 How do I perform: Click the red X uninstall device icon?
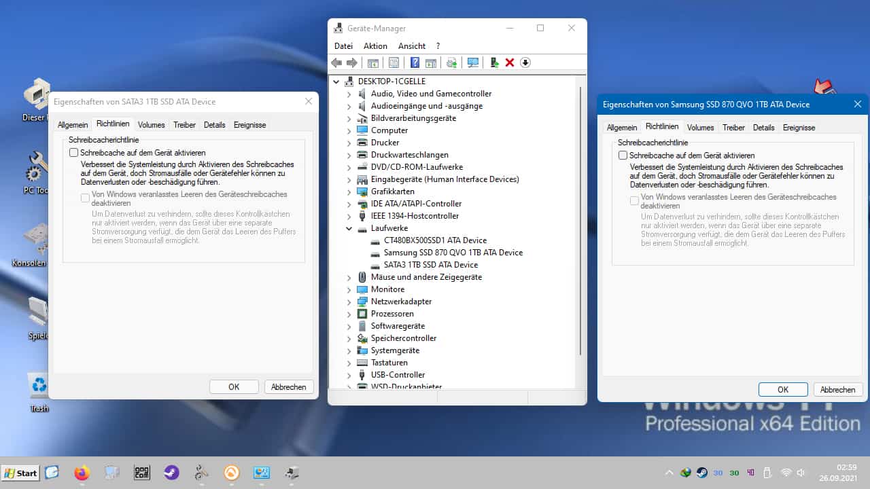[x=510, y=62]
